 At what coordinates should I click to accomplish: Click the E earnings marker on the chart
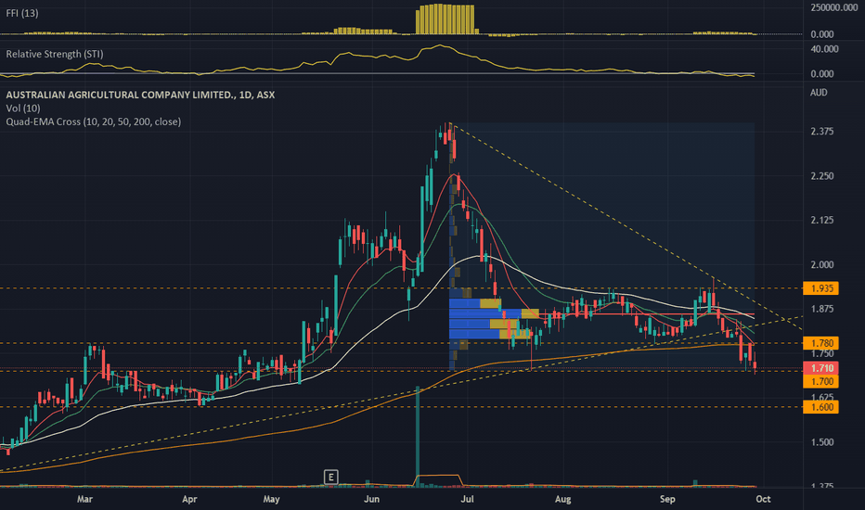(x=330, y=477)
